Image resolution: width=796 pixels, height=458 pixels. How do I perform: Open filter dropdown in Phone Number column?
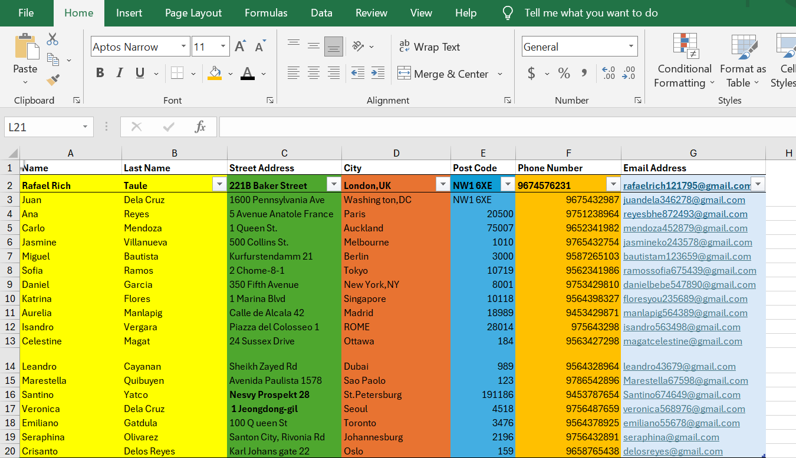(x=613, y=184)
